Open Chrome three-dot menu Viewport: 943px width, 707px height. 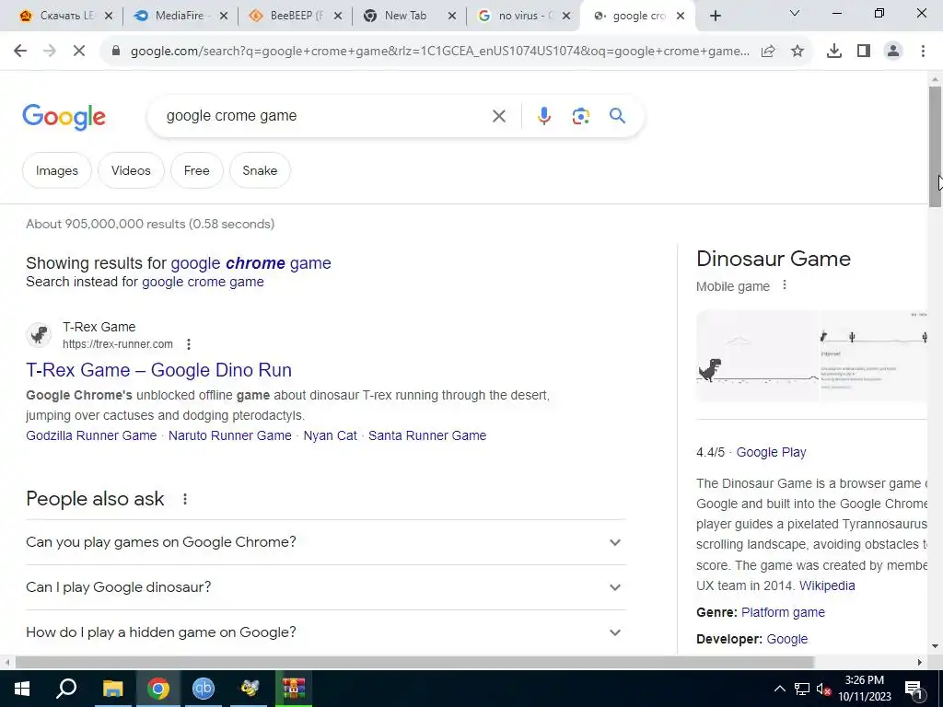click(x=923, y=52)
